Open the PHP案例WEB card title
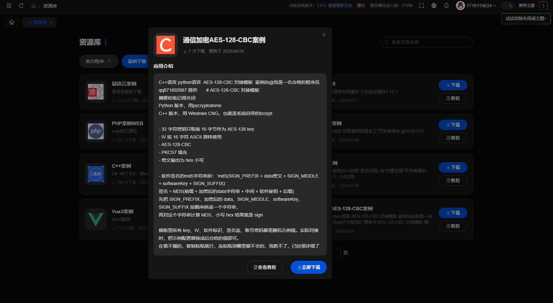 (128, 123)
